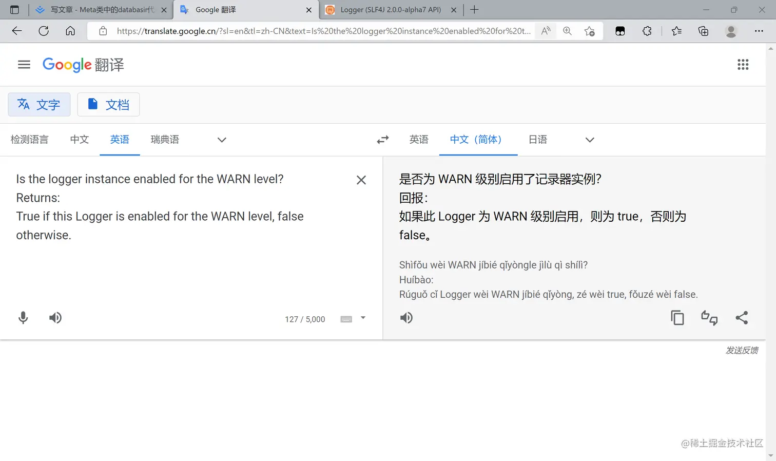Switch to Logger SLF4J API tab
The image size is (776, 461).
pyautogui.click(x=391, y=10)
